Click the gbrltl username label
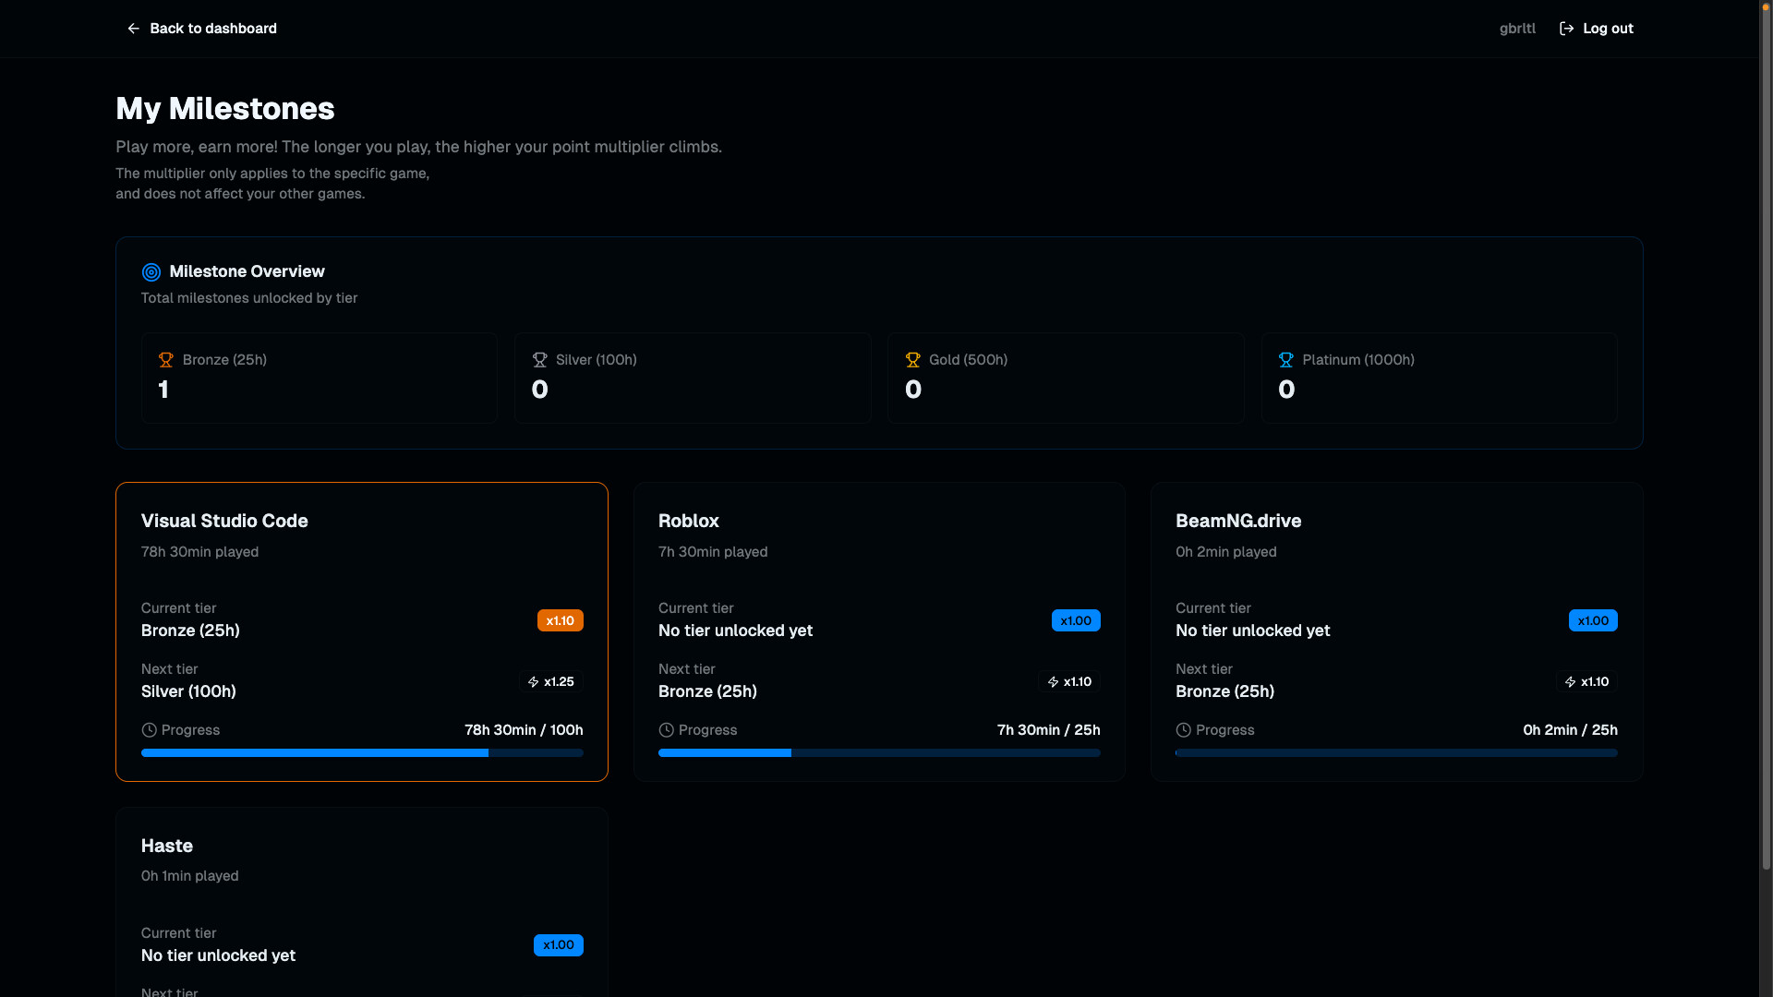1773x997 pixels. point(1517,28)
